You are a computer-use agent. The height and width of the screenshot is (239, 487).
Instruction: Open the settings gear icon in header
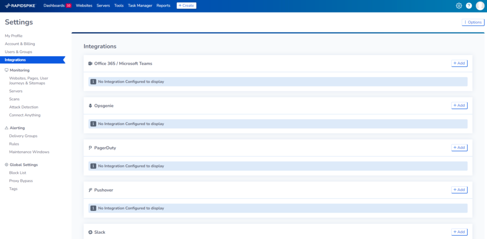[459, 6]
